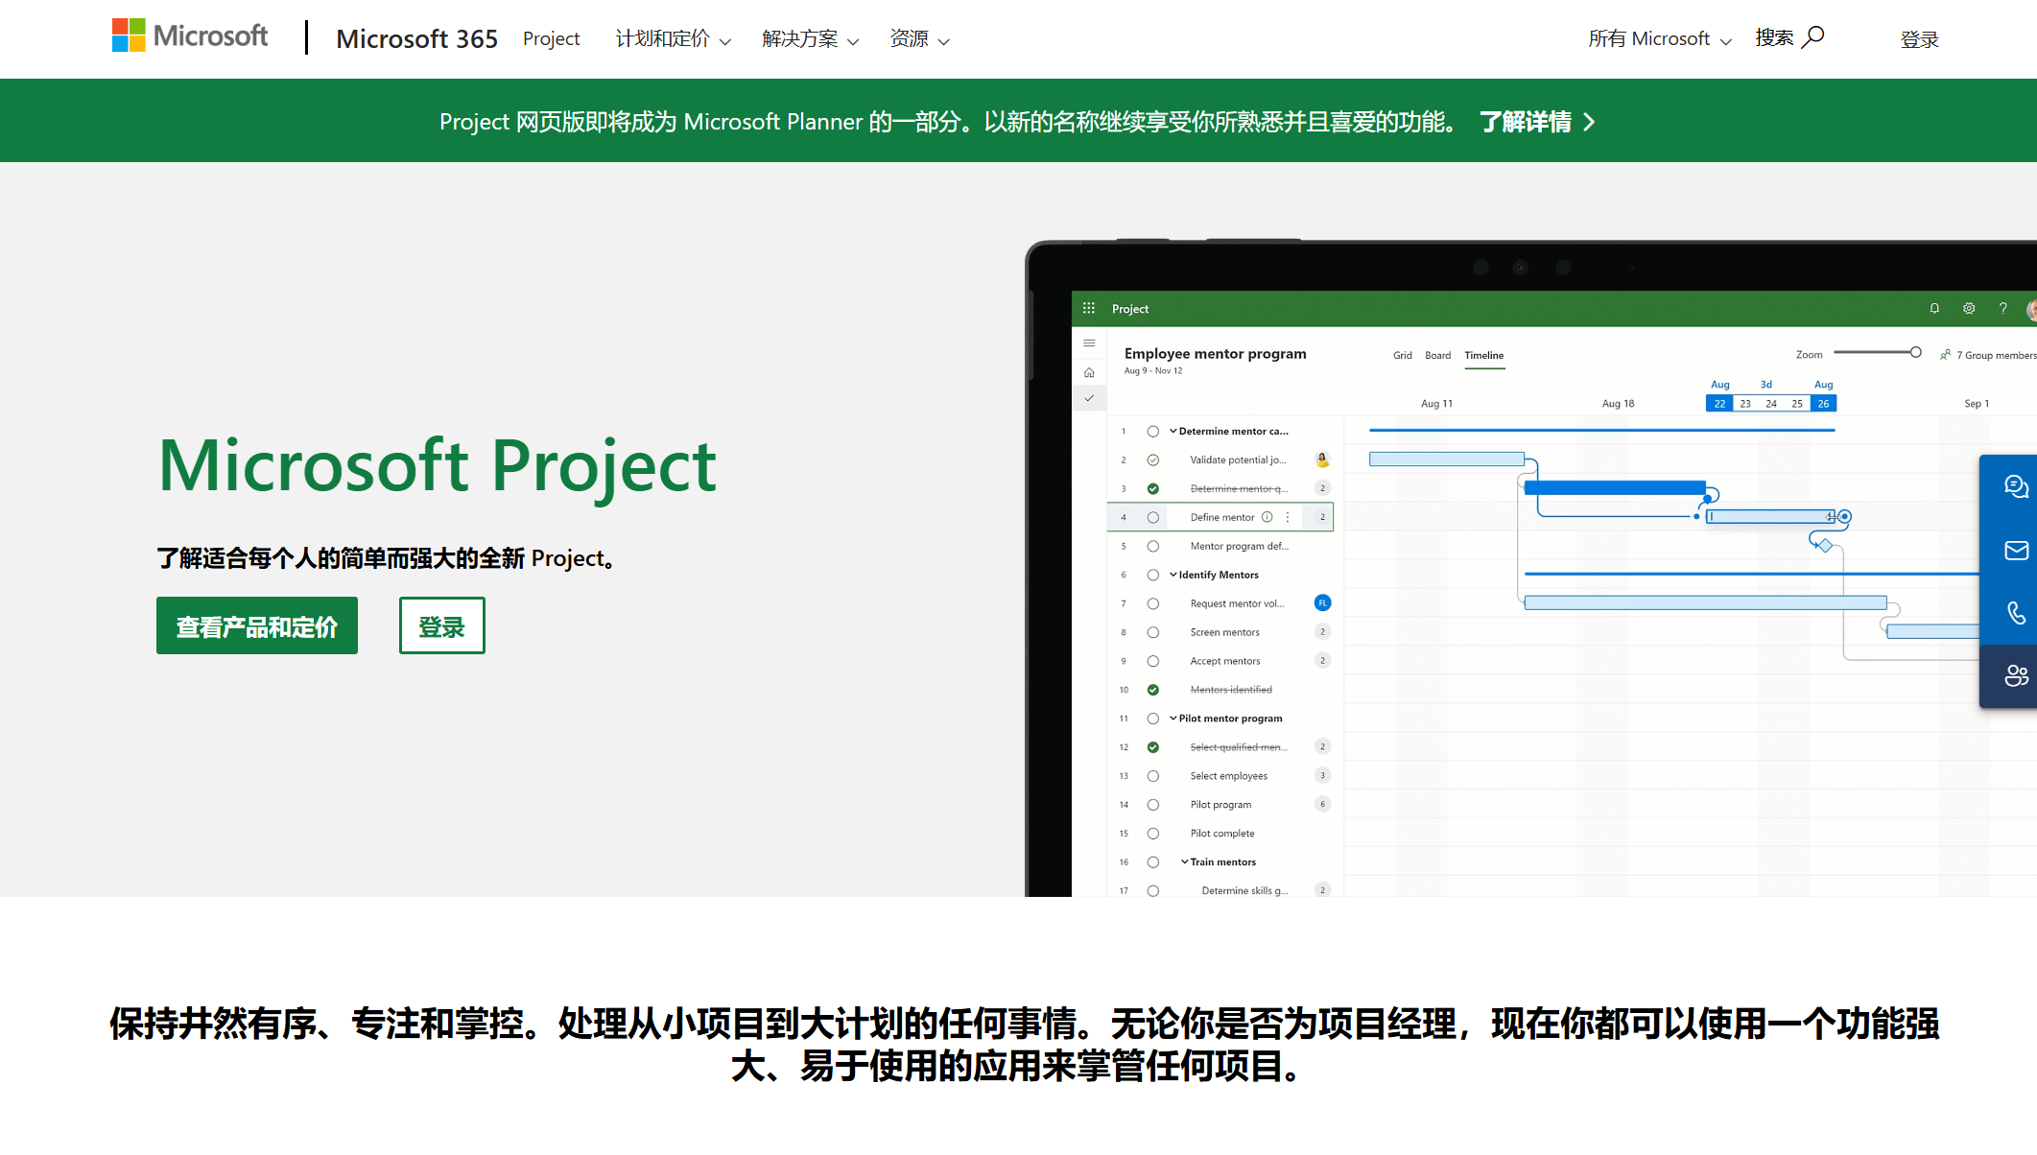The width and height of the screenshot is (2037, 1155).
Task: Click the community people icon
Action: (2015, 676)
